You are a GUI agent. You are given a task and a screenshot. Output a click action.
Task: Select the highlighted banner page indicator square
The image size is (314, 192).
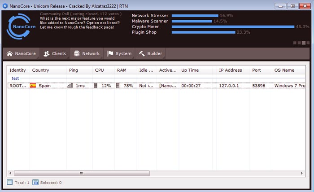pyautogui.click(x=304, y=43)
